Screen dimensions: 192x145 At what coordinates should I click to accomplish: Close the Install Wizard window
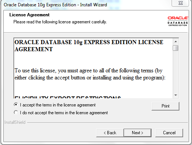tap(180, 3)
